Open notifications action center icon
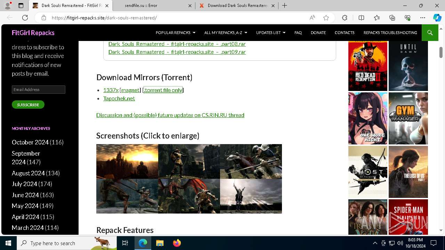Screen dimensions: 445x250 pos(434,243)
